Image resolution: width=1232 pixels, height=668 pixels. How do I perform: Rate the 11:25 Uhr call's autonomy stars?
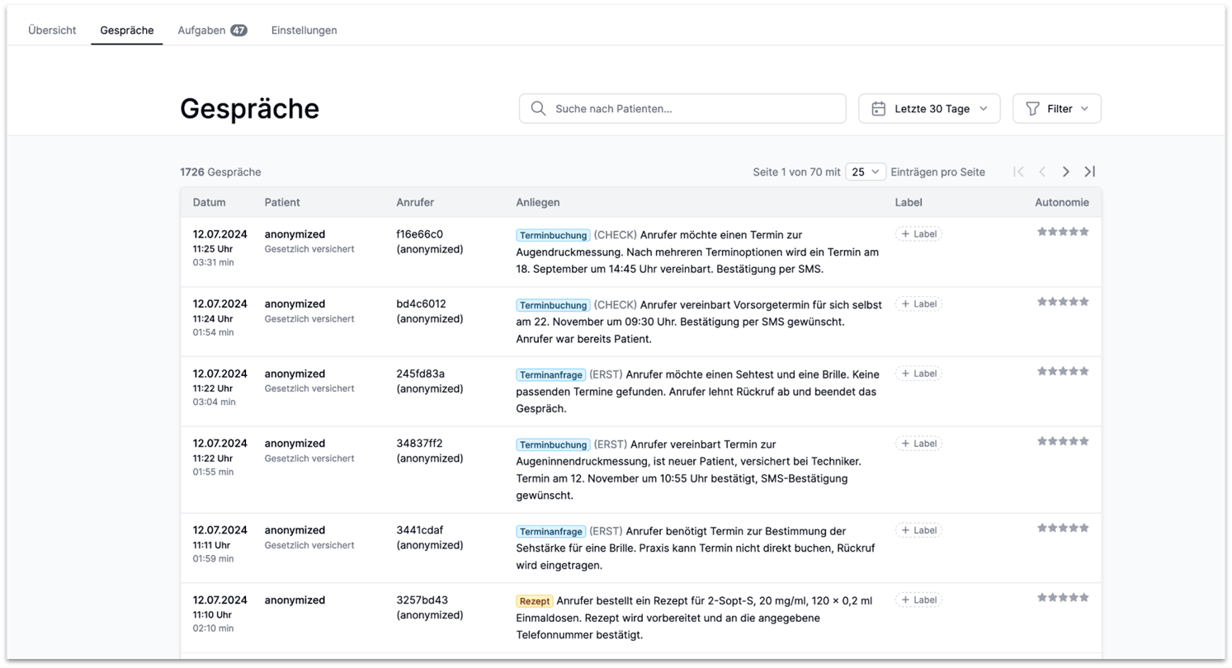(1063, 232)
